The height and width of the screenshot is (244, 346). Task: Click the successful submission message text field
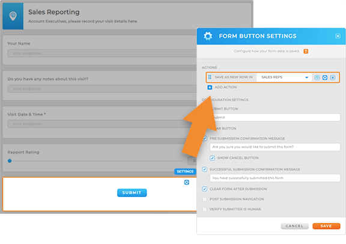click(275, 178)
